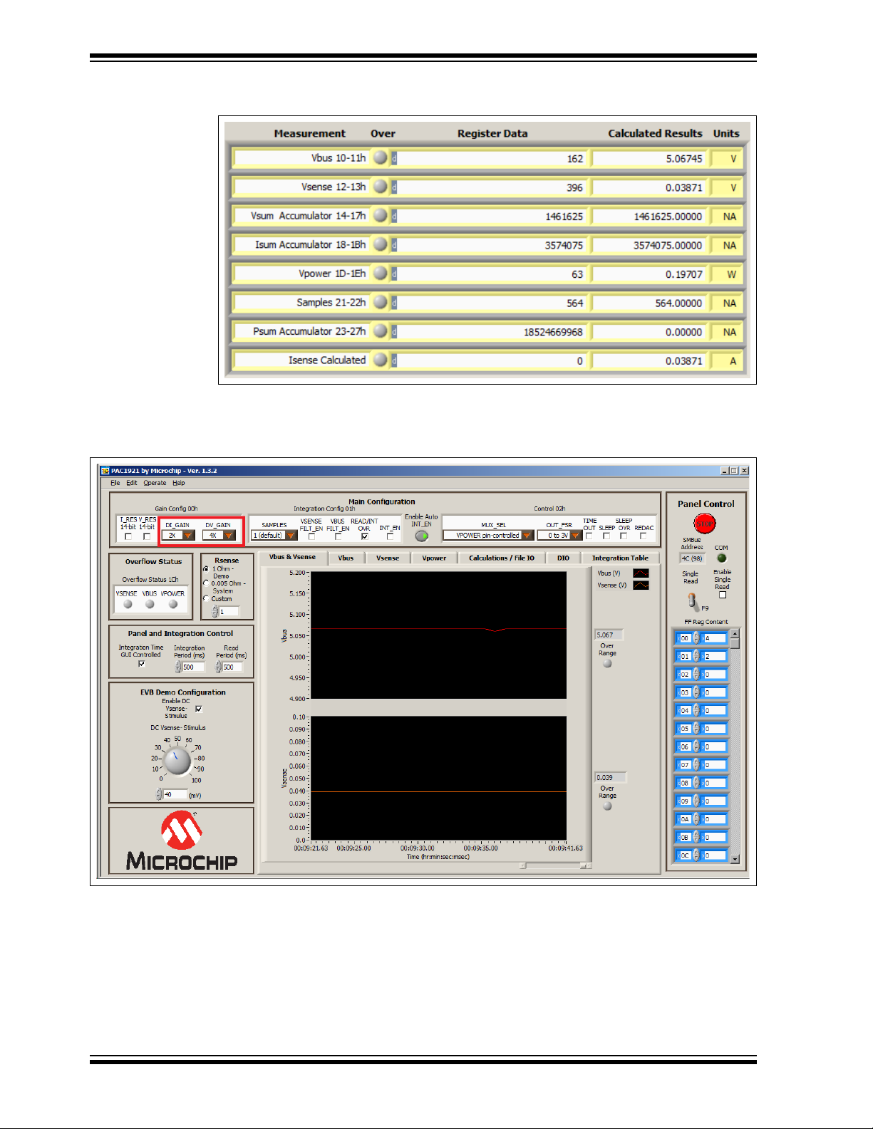873x1129 pixels.
Task: Click the Over LED in Isum Accumulator row
Action: tap(381, 244)
